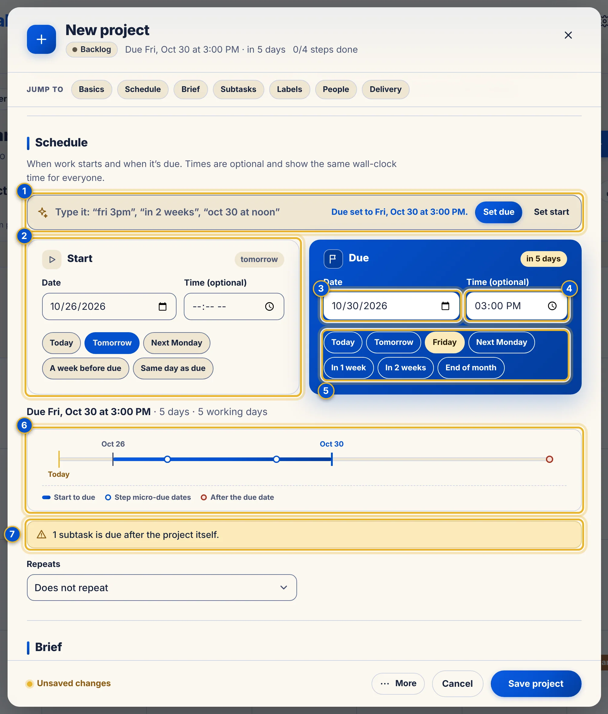Click the Start date field 10/26/2026
The height and width of the screenshot is (714, 608).
point(109,306)
